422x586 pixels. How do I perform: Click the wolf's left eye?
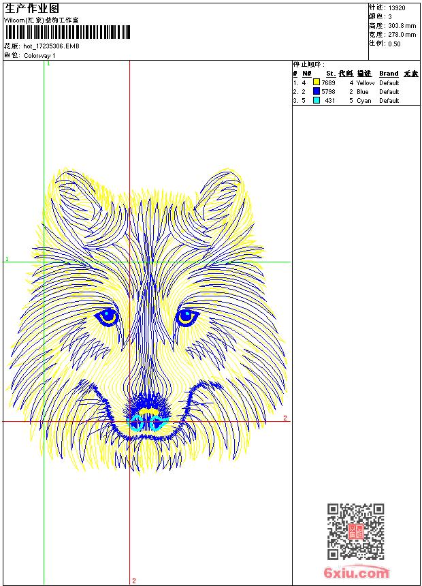[107, 316]
